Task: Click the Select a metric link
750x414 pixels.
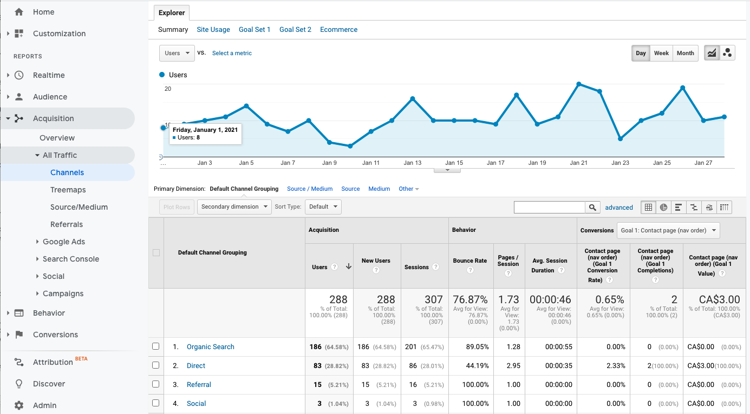Action: pos(232,52)
